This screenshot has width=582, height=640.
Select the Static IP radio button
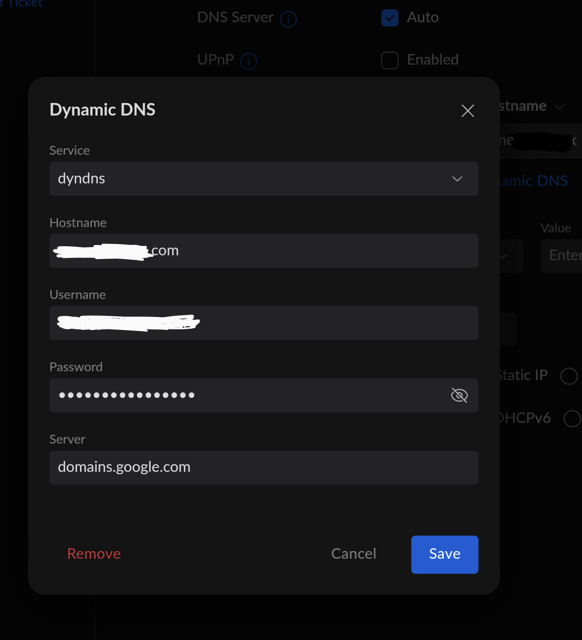[x=569, y=376]
